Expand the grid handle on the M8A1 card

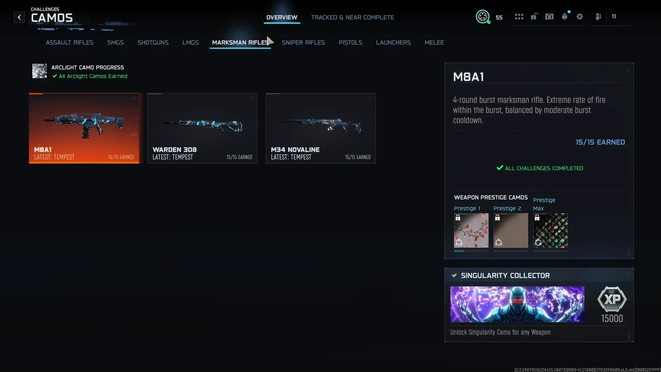pyautogui.click(x=134, y=99)
